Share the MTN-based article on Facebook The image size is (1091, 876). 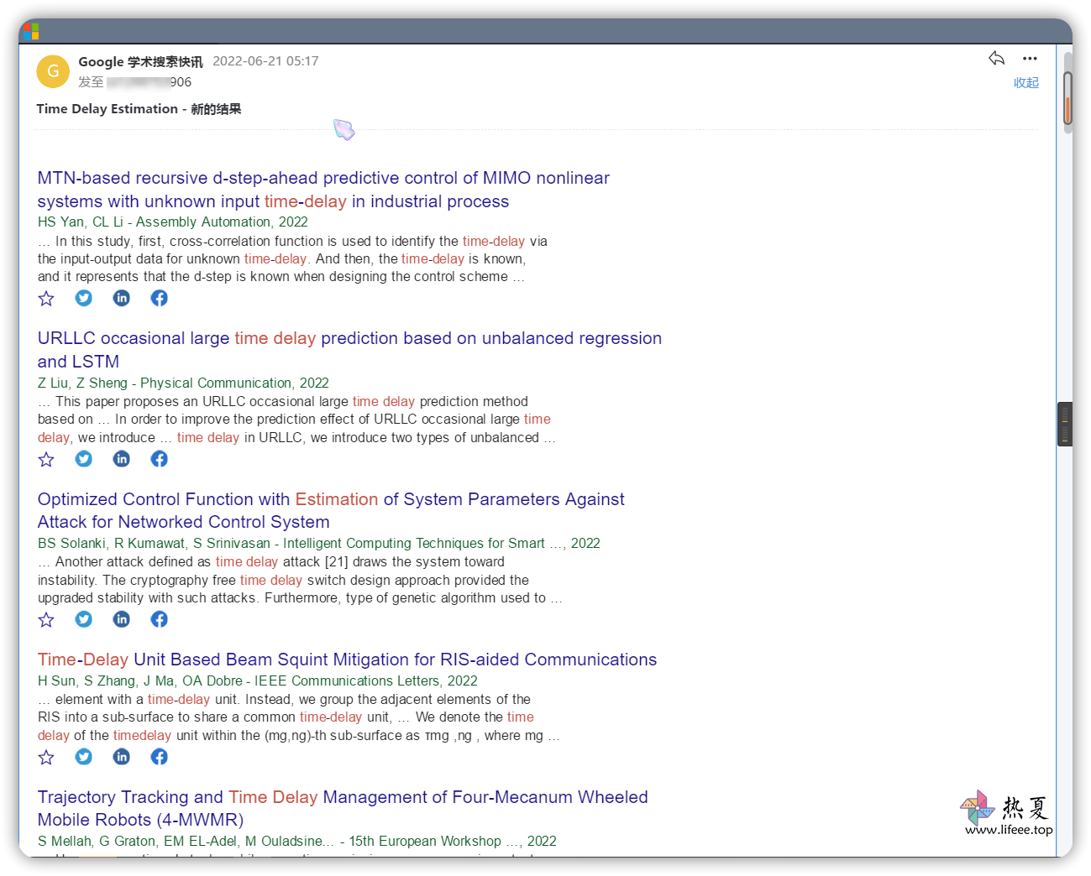(159, 299)
